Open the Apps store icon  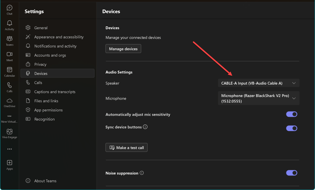click(10, 163)
